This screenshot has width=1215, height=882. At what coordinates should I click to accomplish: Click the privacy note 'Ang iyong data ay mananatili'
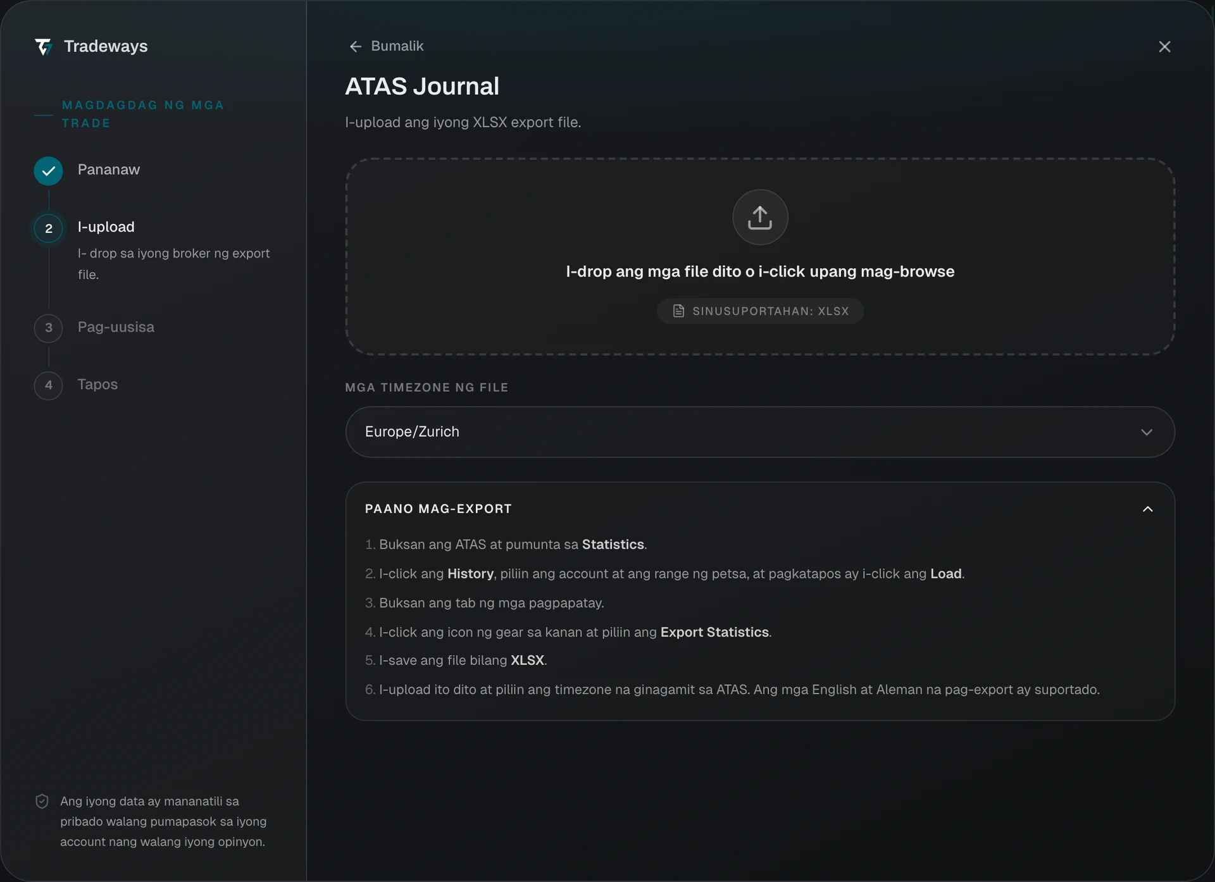[163, 821]
